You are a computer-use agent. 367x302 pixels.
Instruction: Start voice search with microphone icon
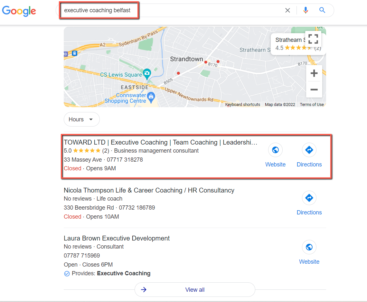[x=306, y=10]
